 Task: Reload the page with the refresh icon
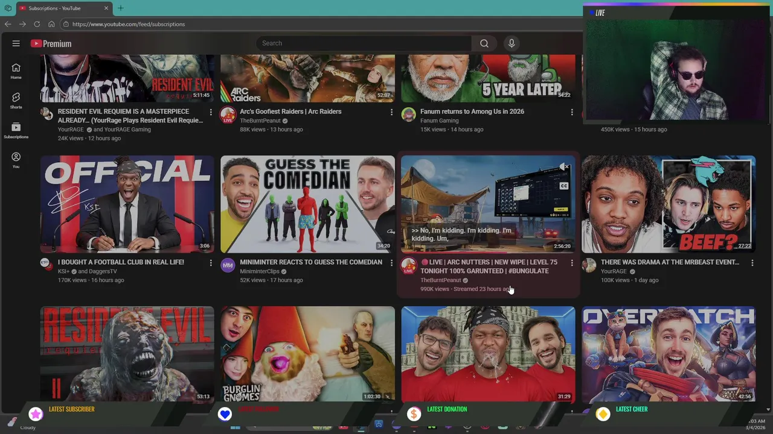[37, 24]
